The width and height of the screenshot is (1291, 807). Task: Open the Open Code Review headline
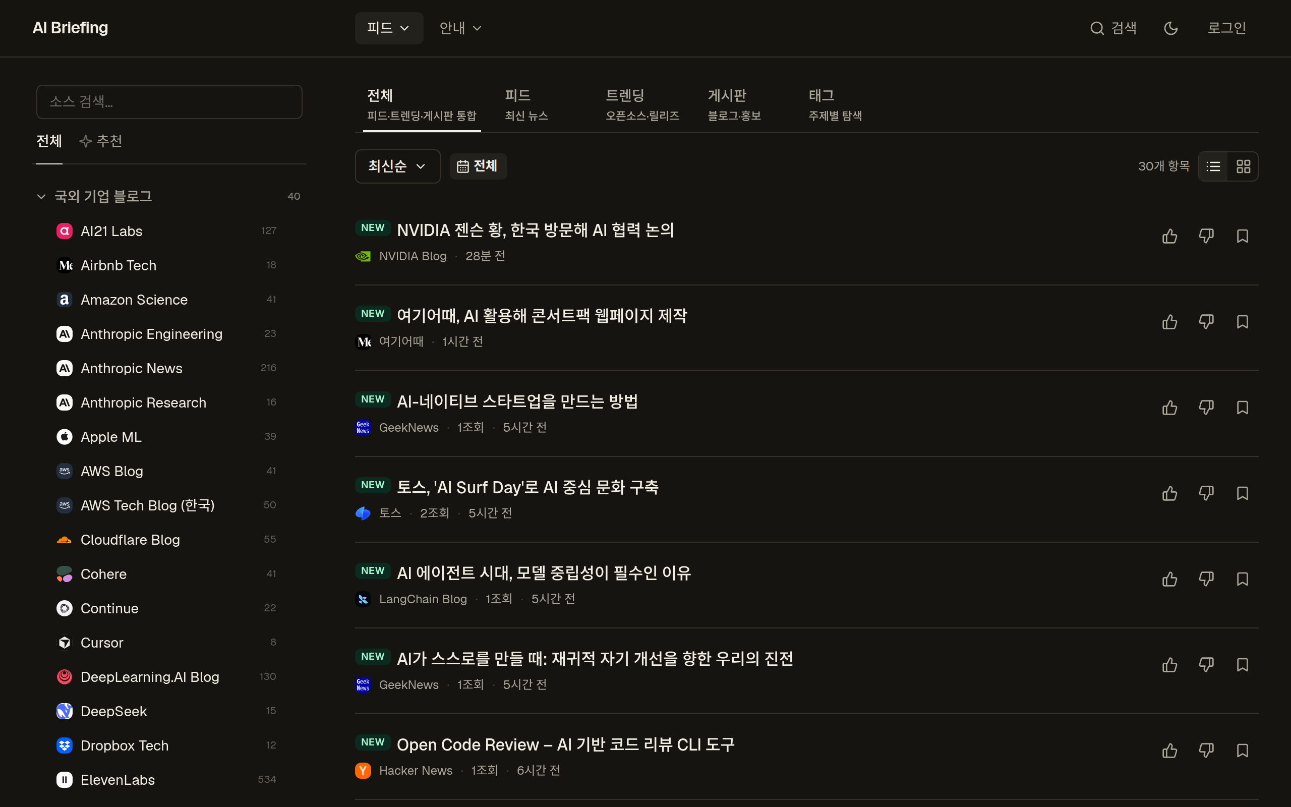[565, 744]
